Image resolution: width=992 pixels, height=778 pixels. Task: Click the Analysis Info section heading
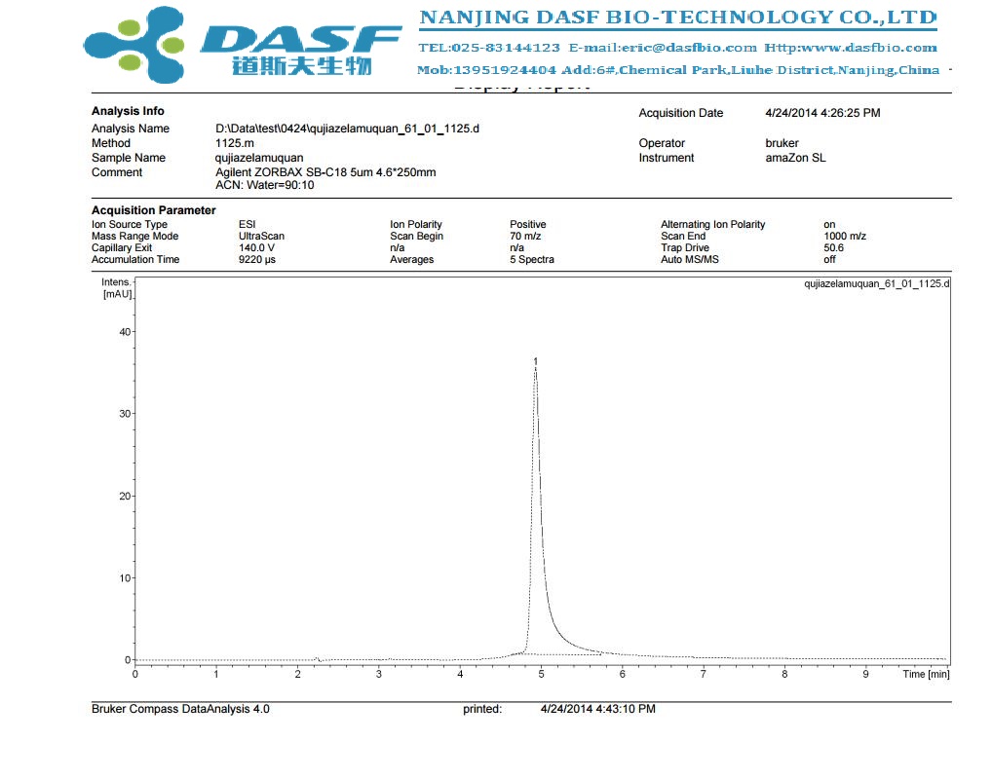pyautogui.click(x=128, y=111)
